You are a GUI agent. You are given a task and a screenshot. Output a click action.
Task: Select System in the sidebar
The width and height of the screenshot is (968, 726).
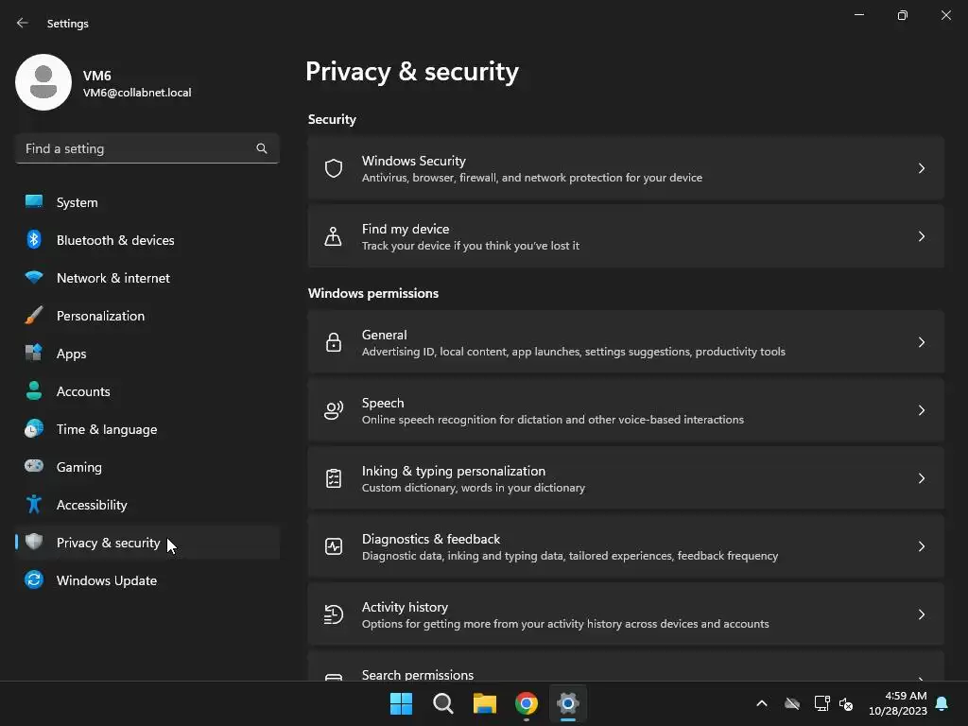point(147,202)
